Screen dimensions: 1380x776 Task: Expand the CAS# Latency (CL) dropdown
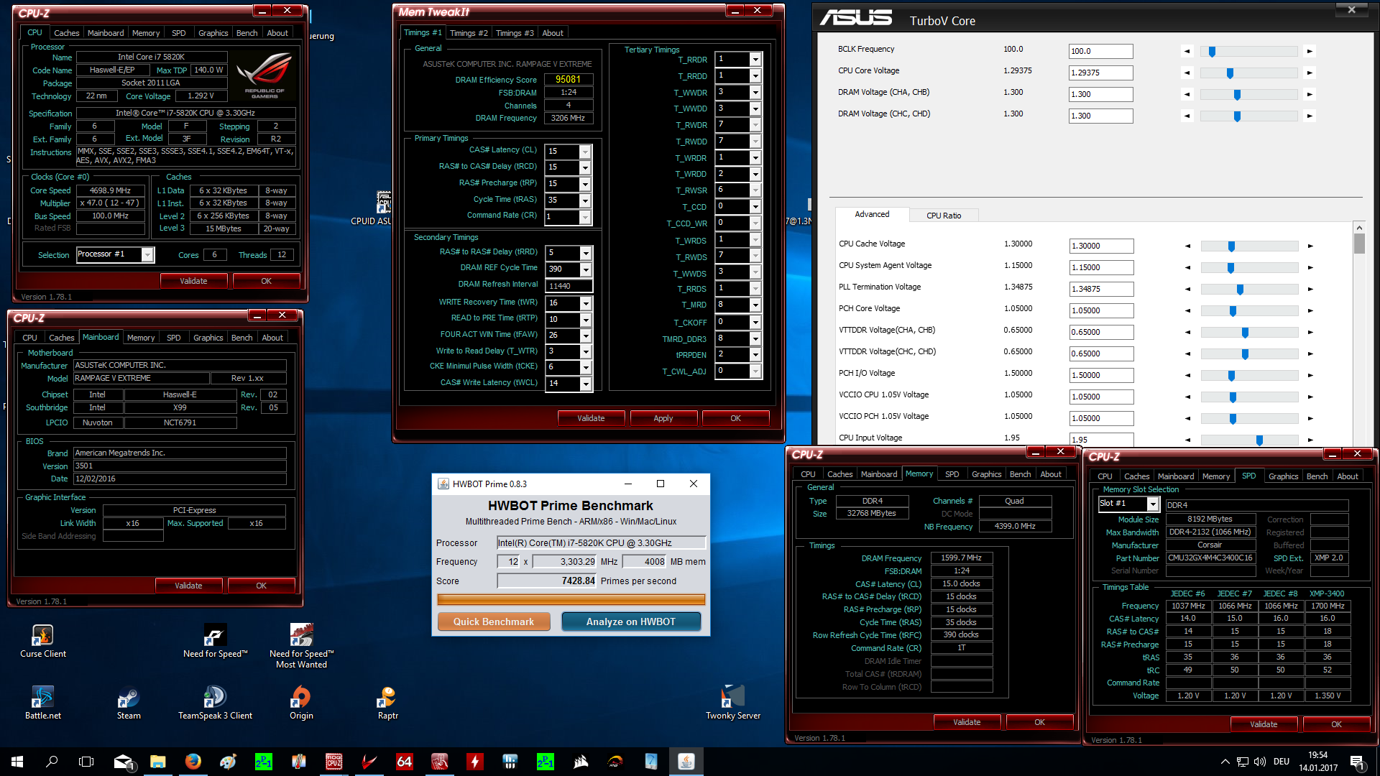pos(585,152)
